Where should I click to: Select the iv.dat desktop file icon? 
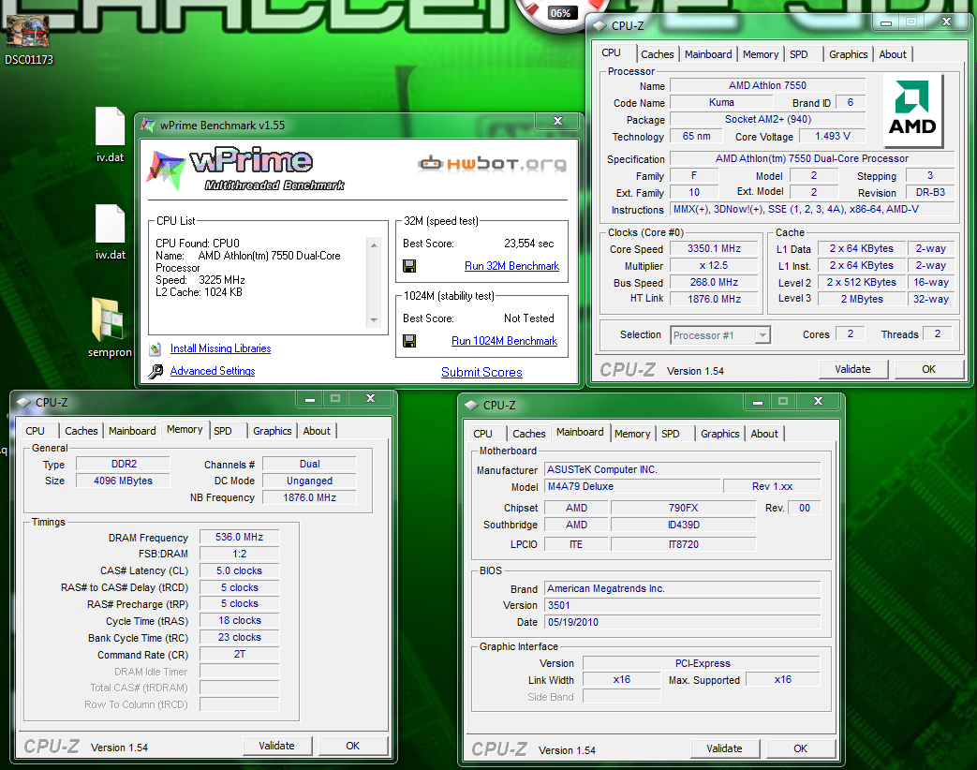[x=110, y=126]
